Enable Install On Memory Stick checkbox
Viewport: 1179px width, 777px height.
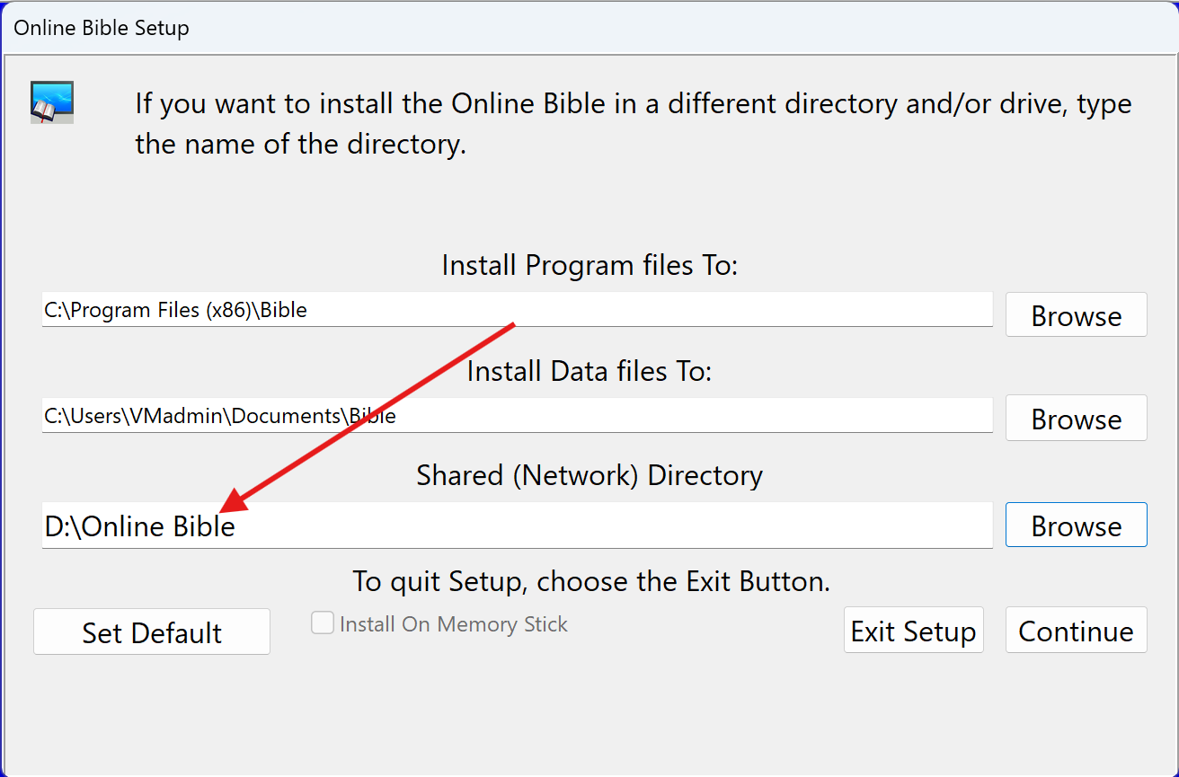(323, 623)
